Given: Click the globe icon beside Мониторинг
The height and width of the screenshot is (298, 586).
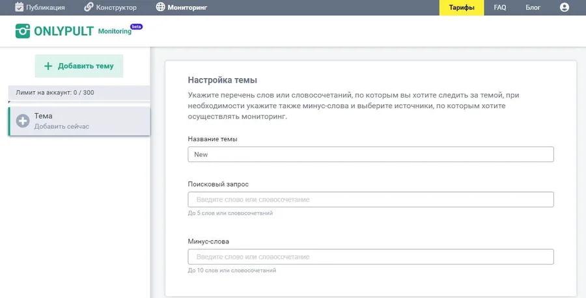Looking at the screenshot, I should pyautogui.click(x=161, y=8).
